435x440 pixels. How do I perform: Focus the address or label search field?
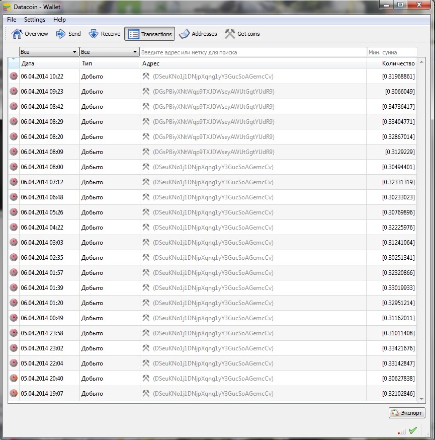253,52
